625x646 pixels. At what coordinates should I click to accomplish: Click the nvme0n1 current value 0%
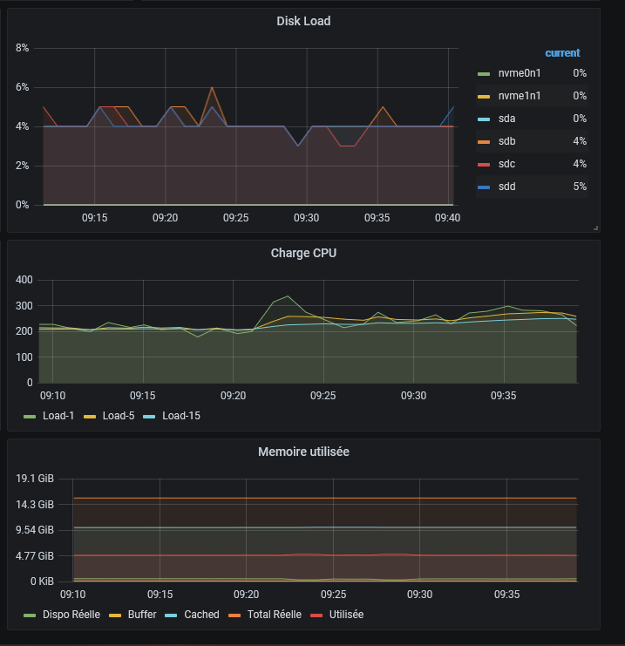[580, 73]
